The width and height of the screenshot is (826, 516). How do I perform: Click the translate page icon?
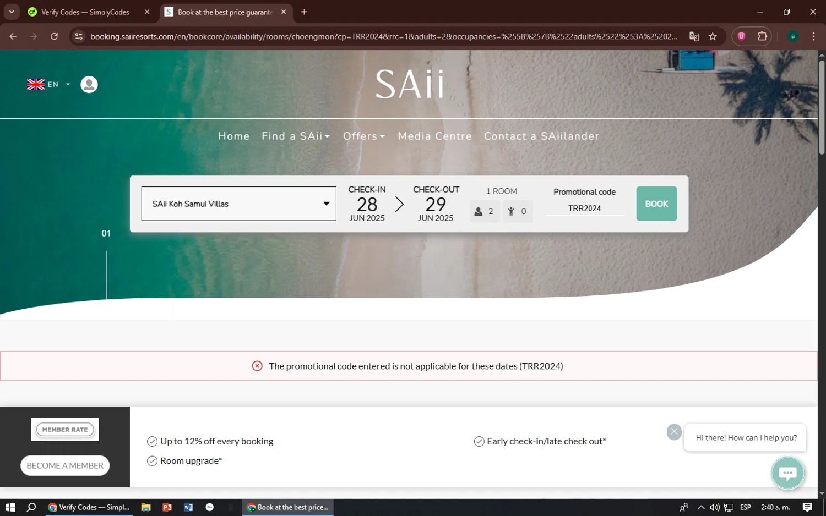[x=694, y=36]
